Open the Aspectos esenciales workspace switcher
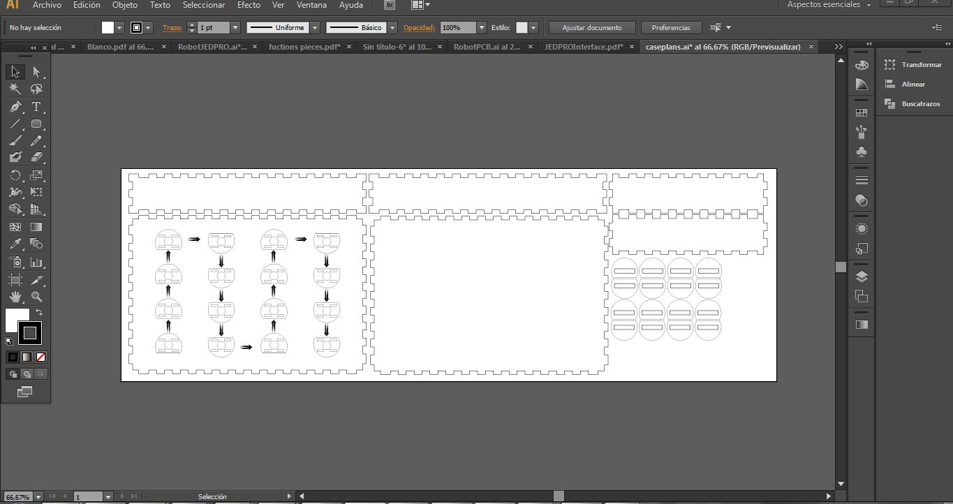 pos(829,5)
